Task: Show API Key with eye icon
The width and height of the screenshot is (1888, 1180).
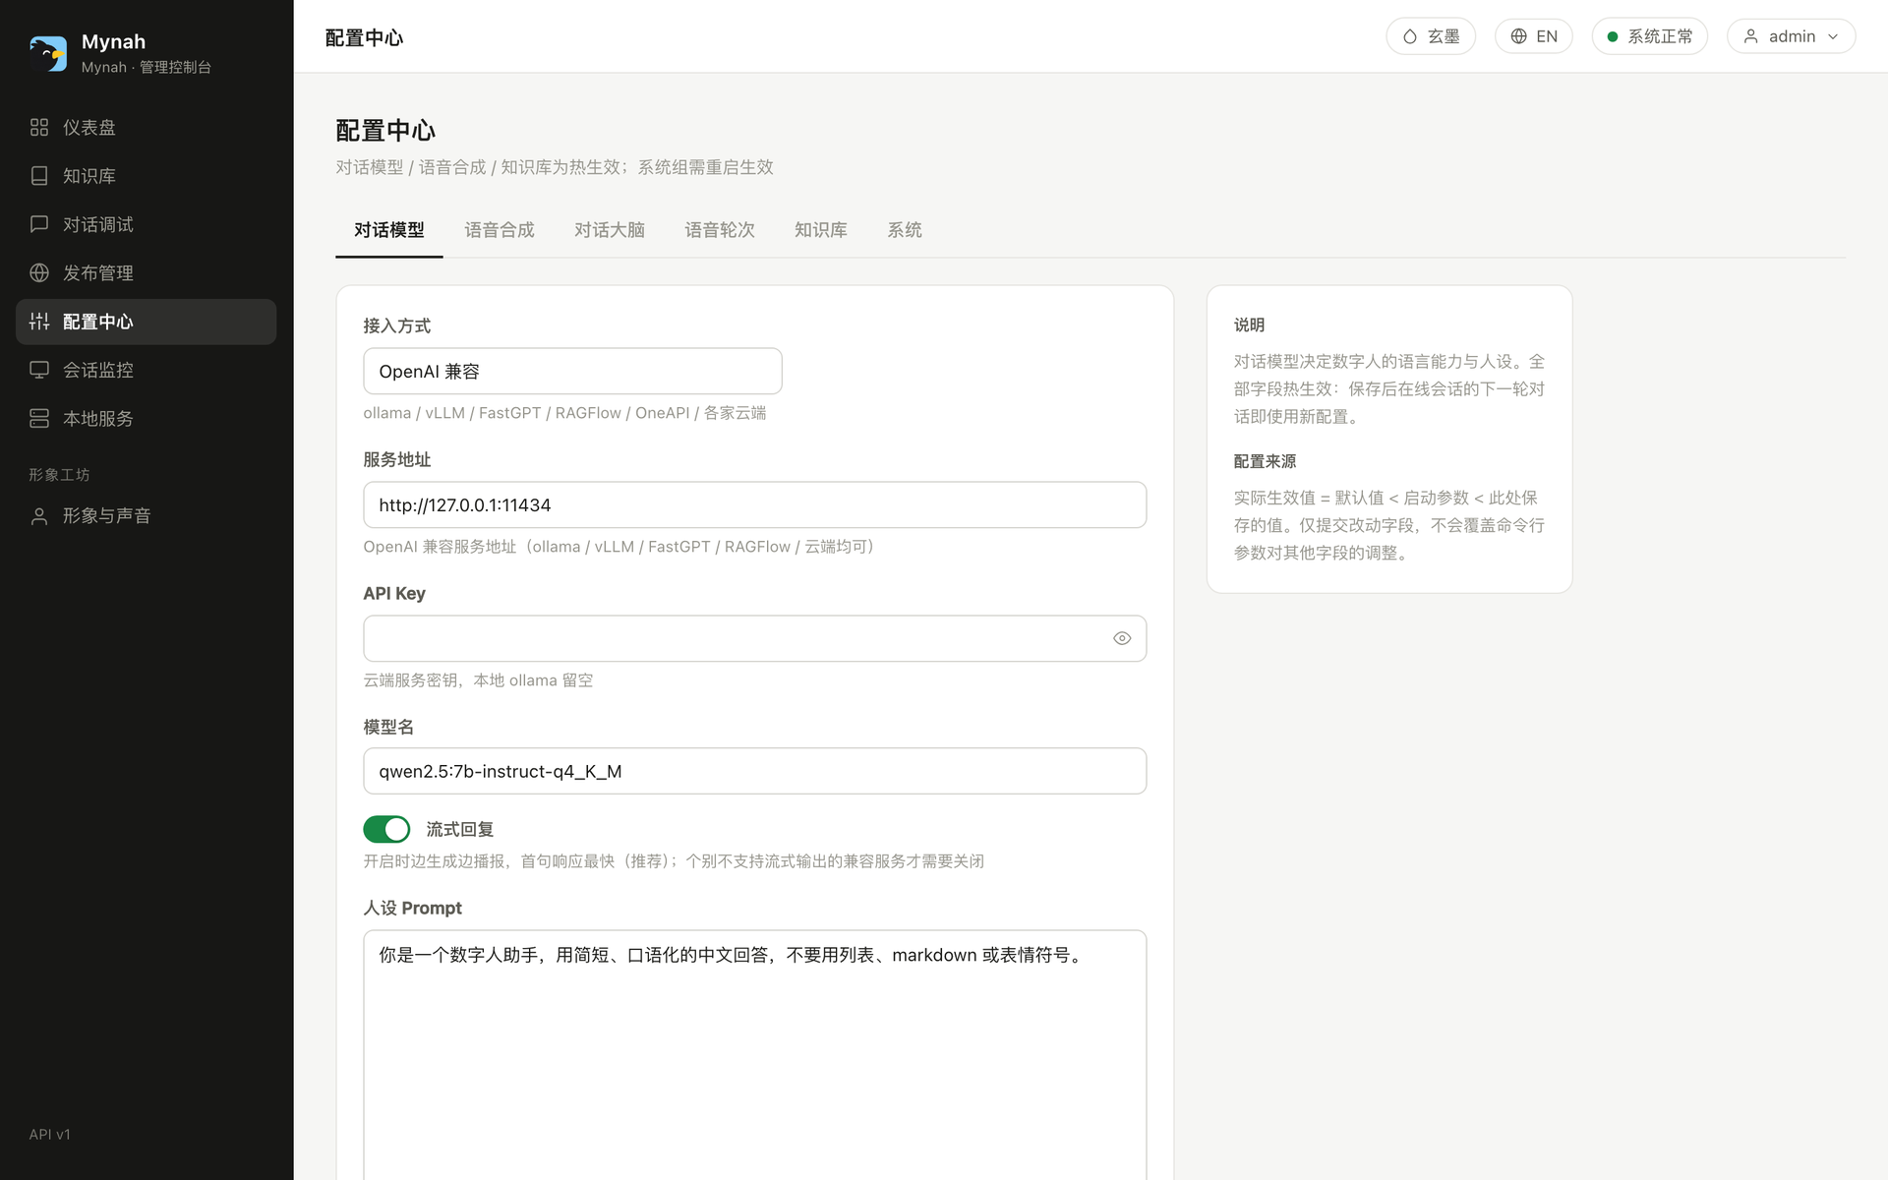Action: (1122, 638)
